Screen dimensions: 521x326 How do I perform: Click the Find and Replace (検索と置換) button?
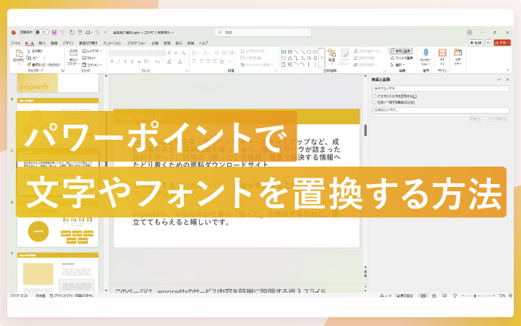tap(401, 51)
